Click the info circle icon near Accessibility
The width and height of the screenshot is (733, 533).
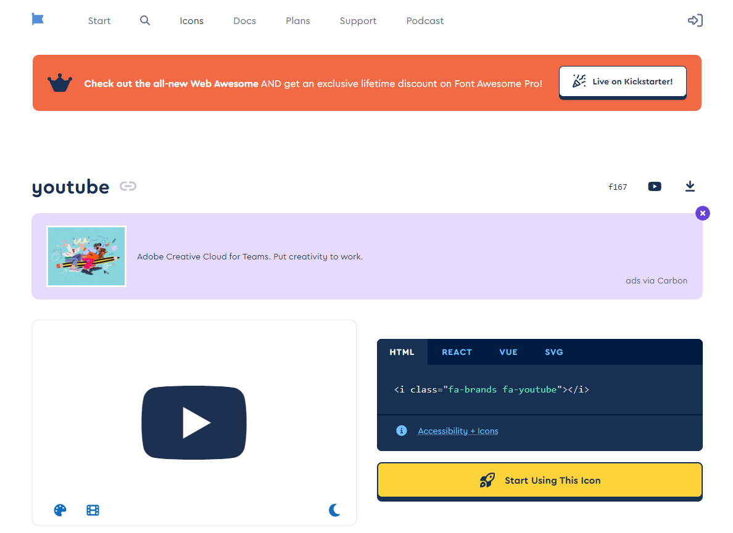coord(402,430)
